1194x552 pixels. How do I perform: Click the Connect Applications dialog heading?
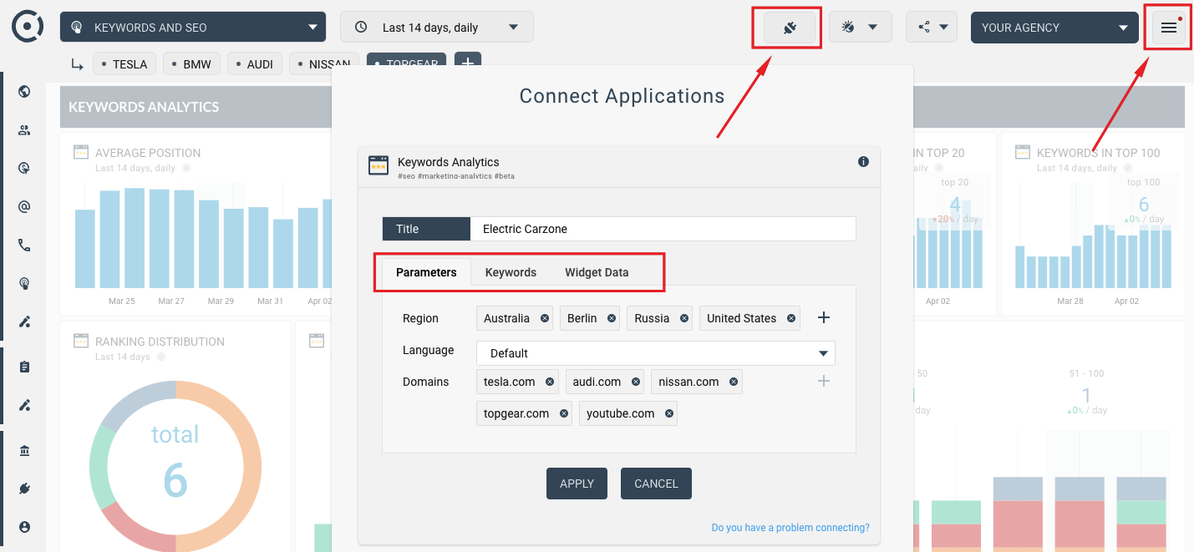pos(622,96)
